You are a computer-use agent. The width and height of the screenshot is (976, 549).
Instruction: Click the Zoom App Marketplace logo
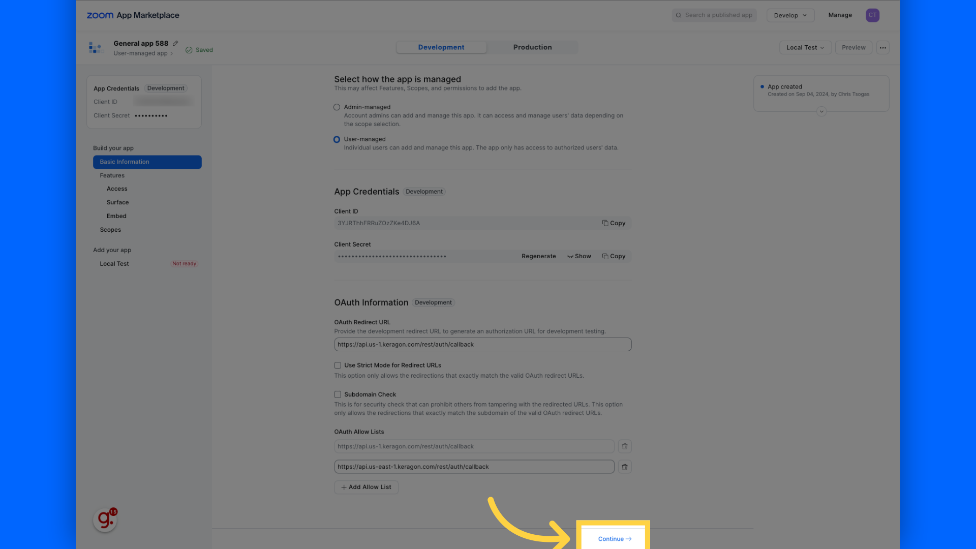click(133, 15)
